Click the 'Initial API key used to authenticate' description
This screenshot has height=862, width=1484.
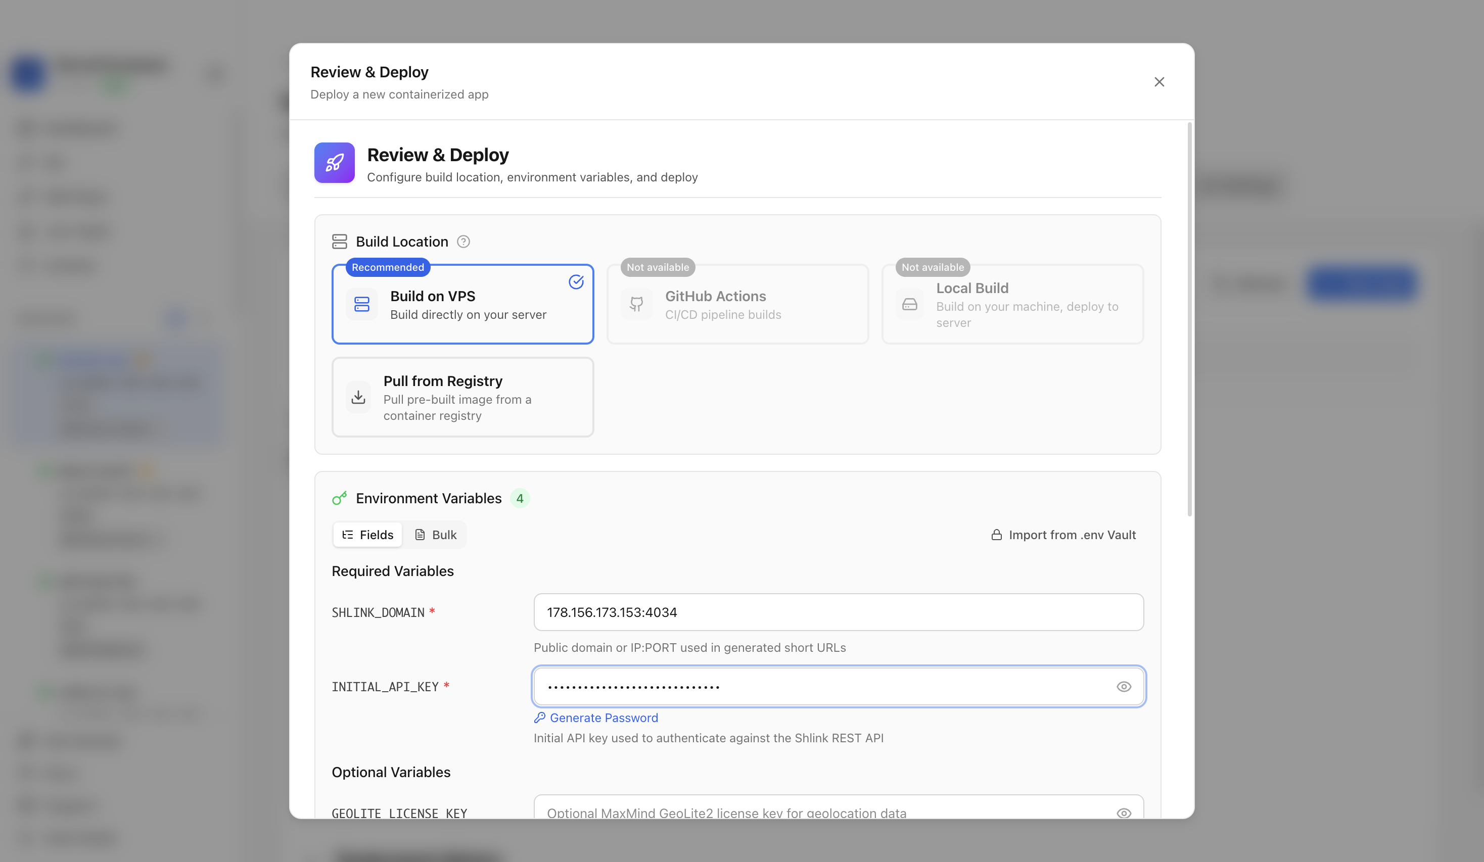pyautogui.click(x=709, y=738)
